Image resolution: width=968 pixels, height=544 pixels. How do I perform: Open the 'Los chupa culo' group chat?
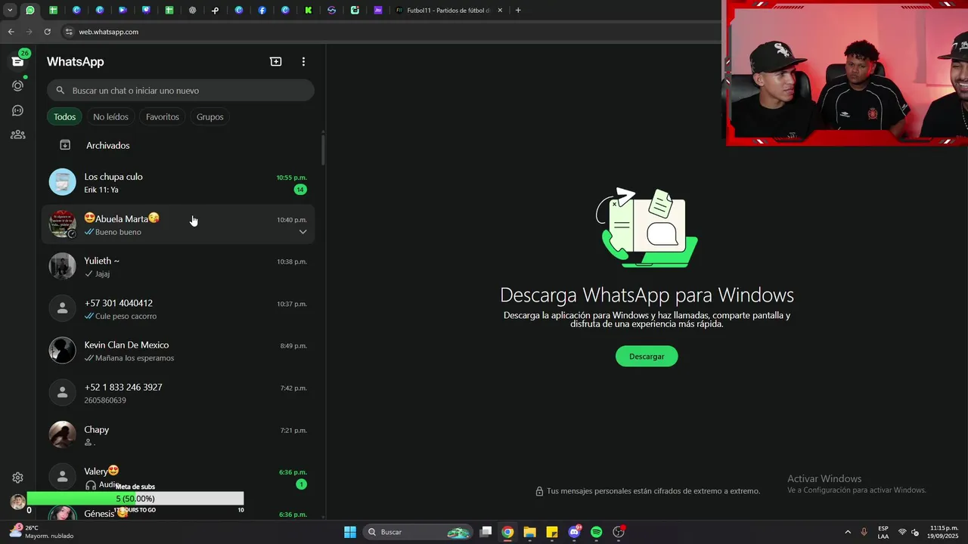click(x=178, y=183)
